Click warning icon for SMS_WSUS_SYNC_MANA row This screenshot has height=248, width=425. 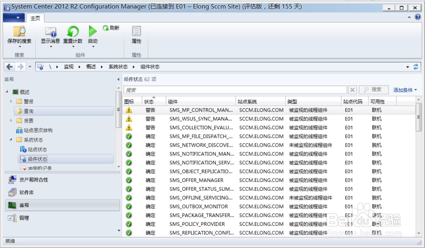click(x=129, y=119)
